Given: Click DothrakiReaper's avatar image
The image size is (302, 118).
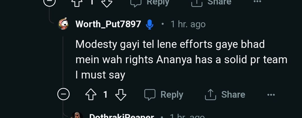Looking at the screenshot, I should coord(77,115).
